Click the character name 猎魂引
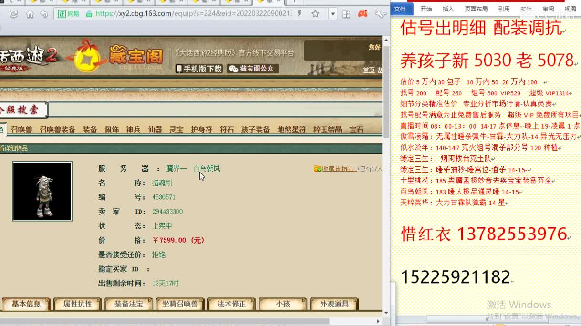Screen dimensions: 581x326 click(162, 183)
